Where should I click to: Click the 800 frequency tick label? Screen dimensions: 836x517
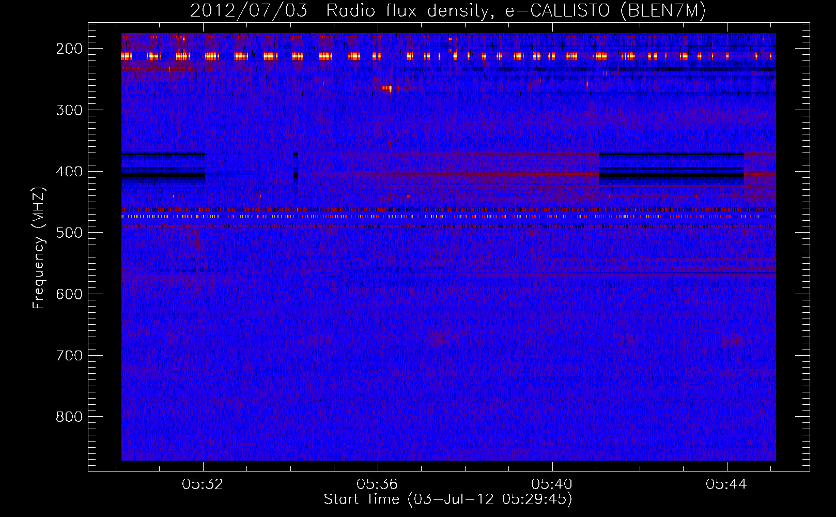(x=69, y=417)
